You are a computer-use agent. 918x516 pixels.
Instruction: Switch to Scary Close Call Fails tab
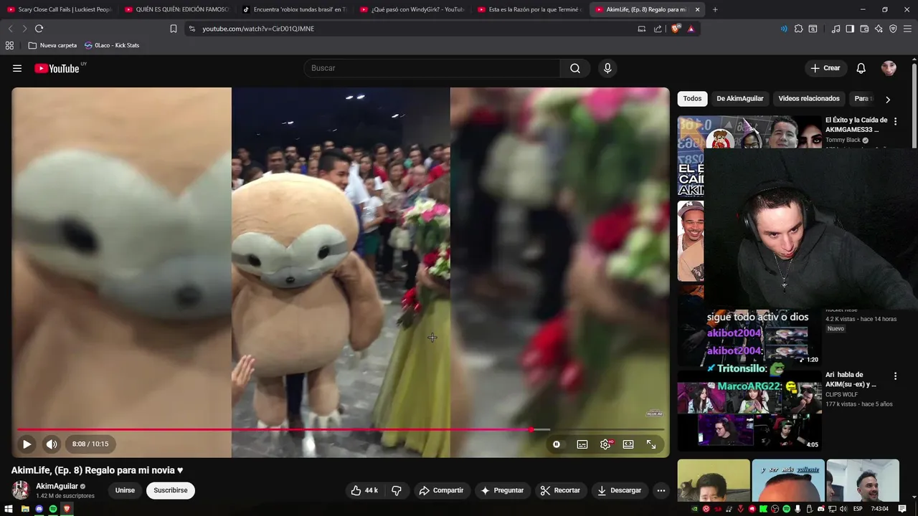click(59, 9)
